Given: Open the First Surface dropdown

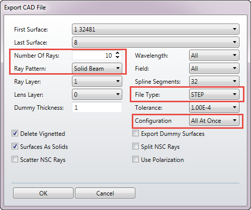Looking at the screenshot, I should point(155,29).
